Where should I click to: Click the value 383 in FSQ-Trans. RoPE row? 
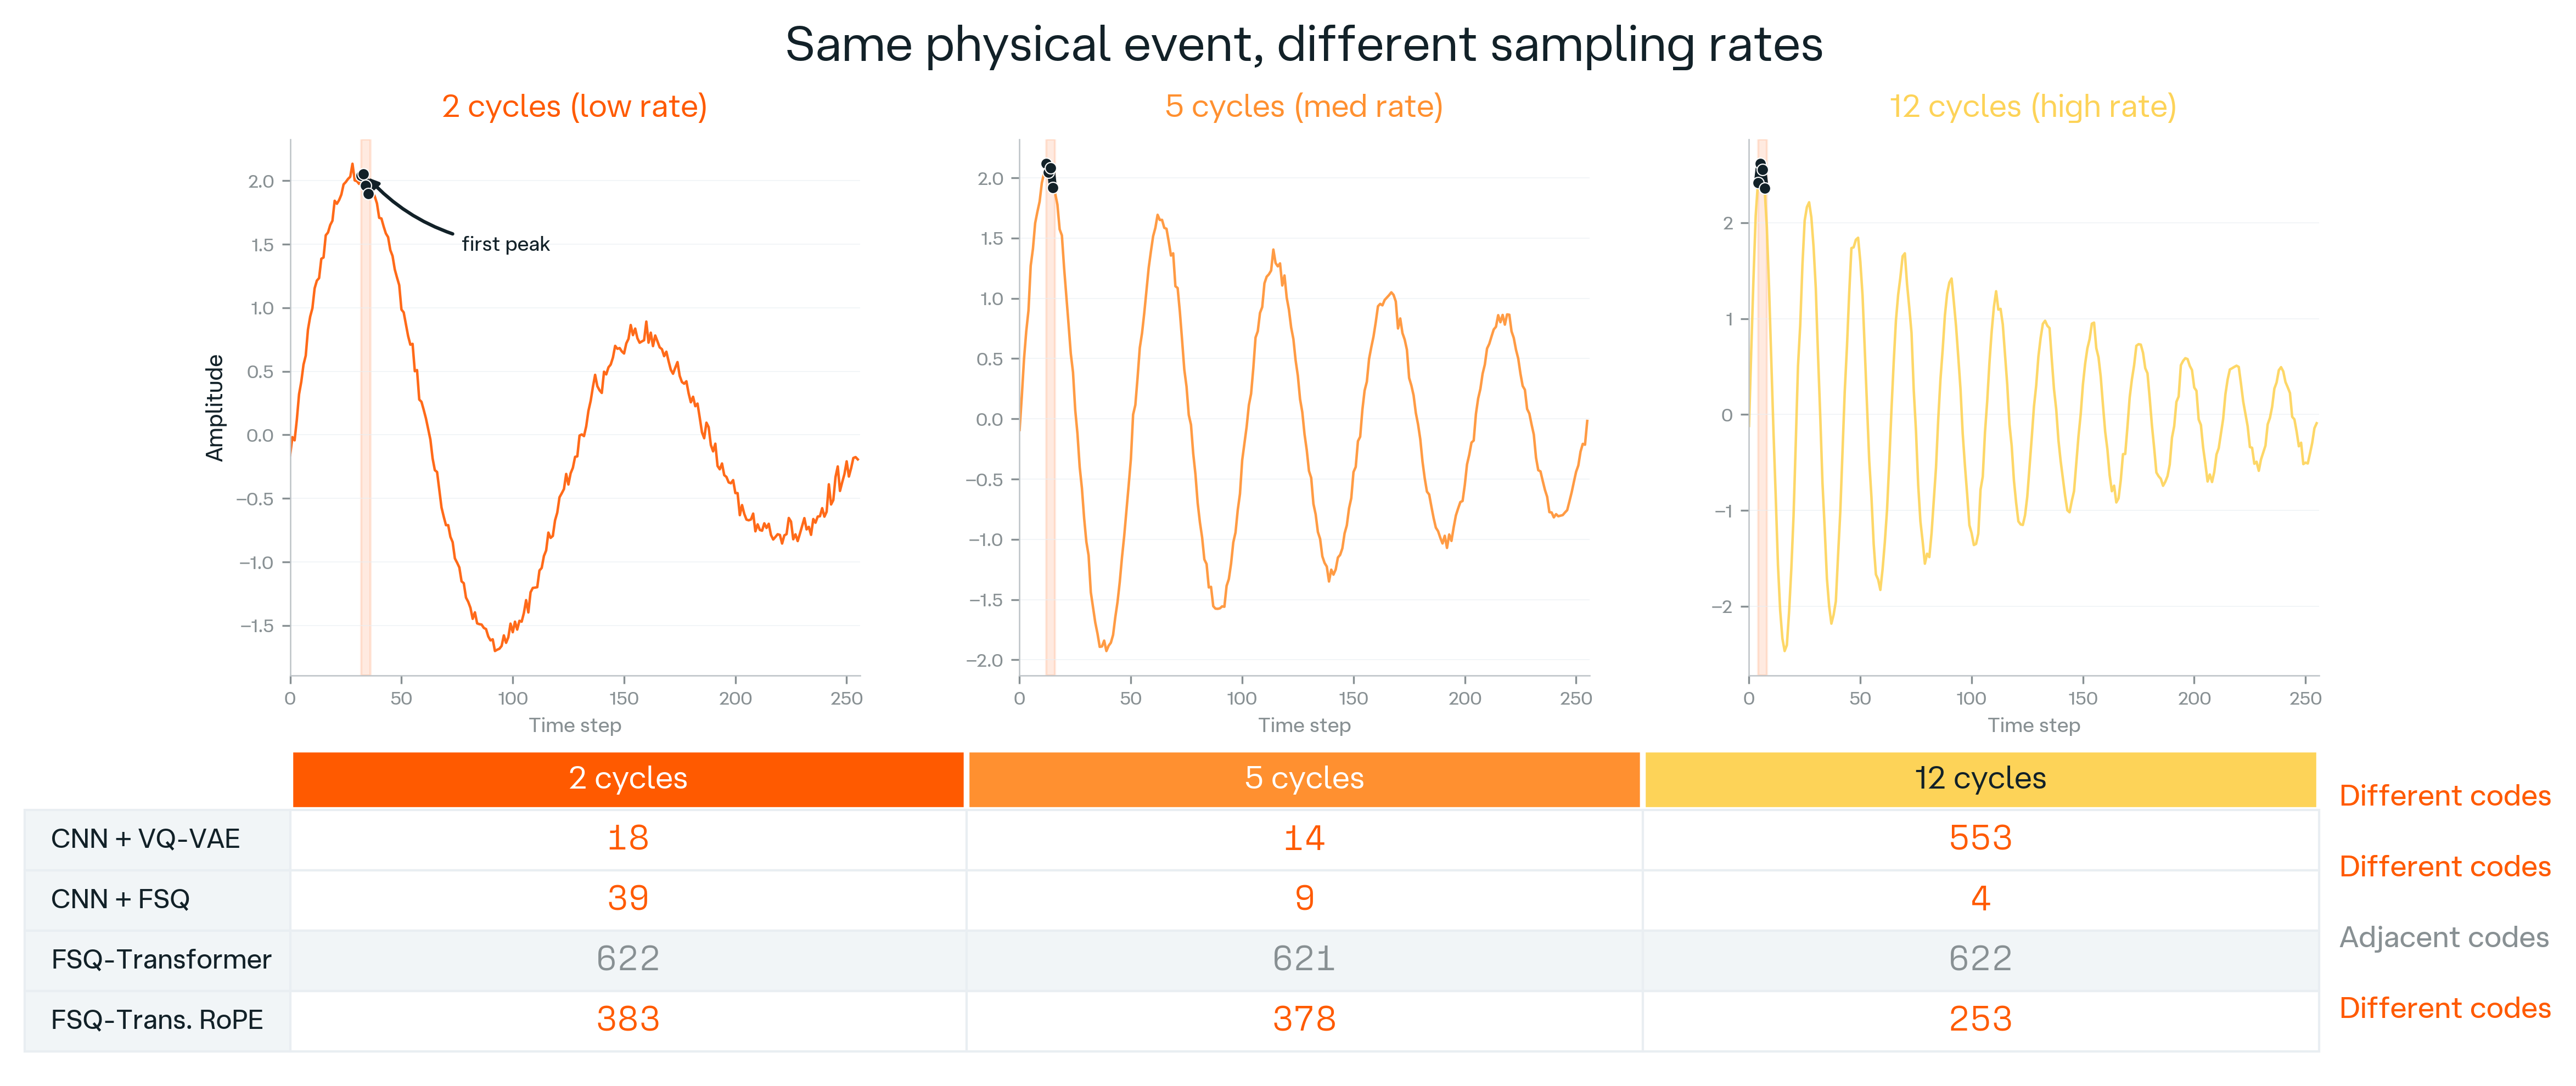point(628,1019)
